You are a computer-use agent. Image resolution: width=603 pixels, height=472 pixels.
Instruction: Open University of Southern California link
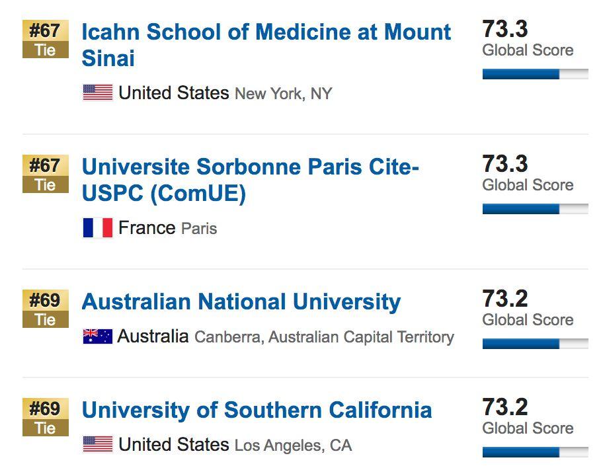(257, 410)
